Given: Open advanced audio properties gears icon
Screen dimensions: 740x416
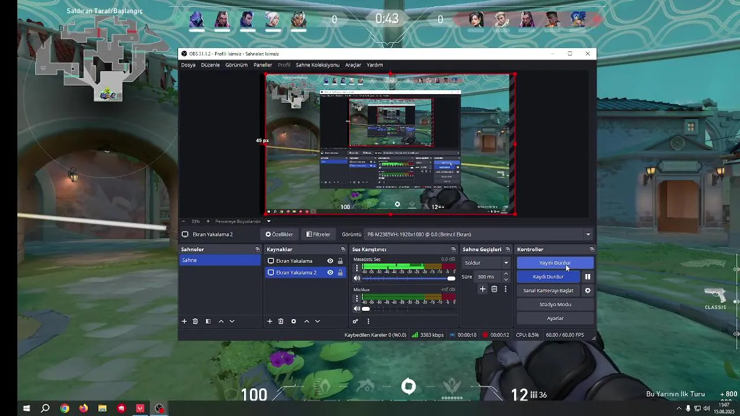Looking at the screenshot, I should pos(356,321).
